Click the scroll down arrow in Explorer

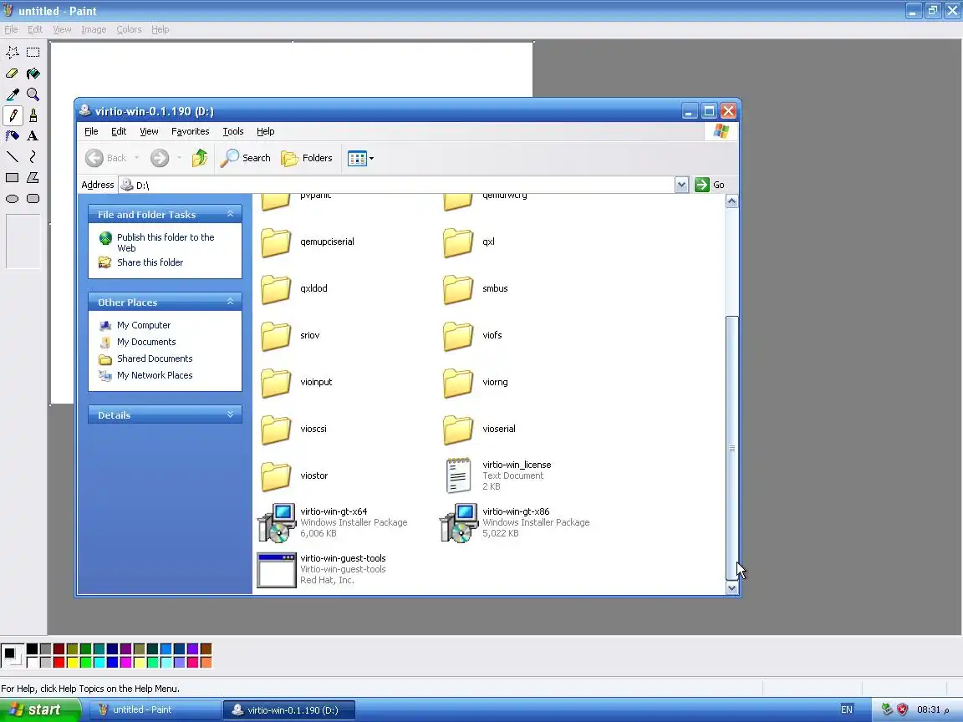pyautogui.click(x=731, y=588)
